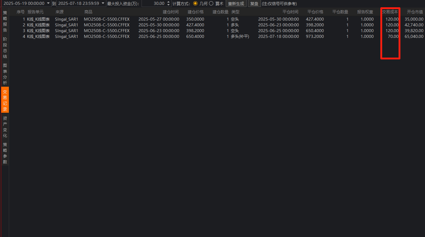Click transaction cost 70.00
Viewport: 425px width, 237px height.
pos(393,36)
